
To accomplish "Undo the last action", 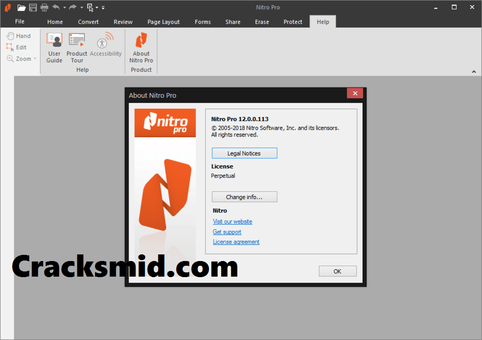I will 56,7.
